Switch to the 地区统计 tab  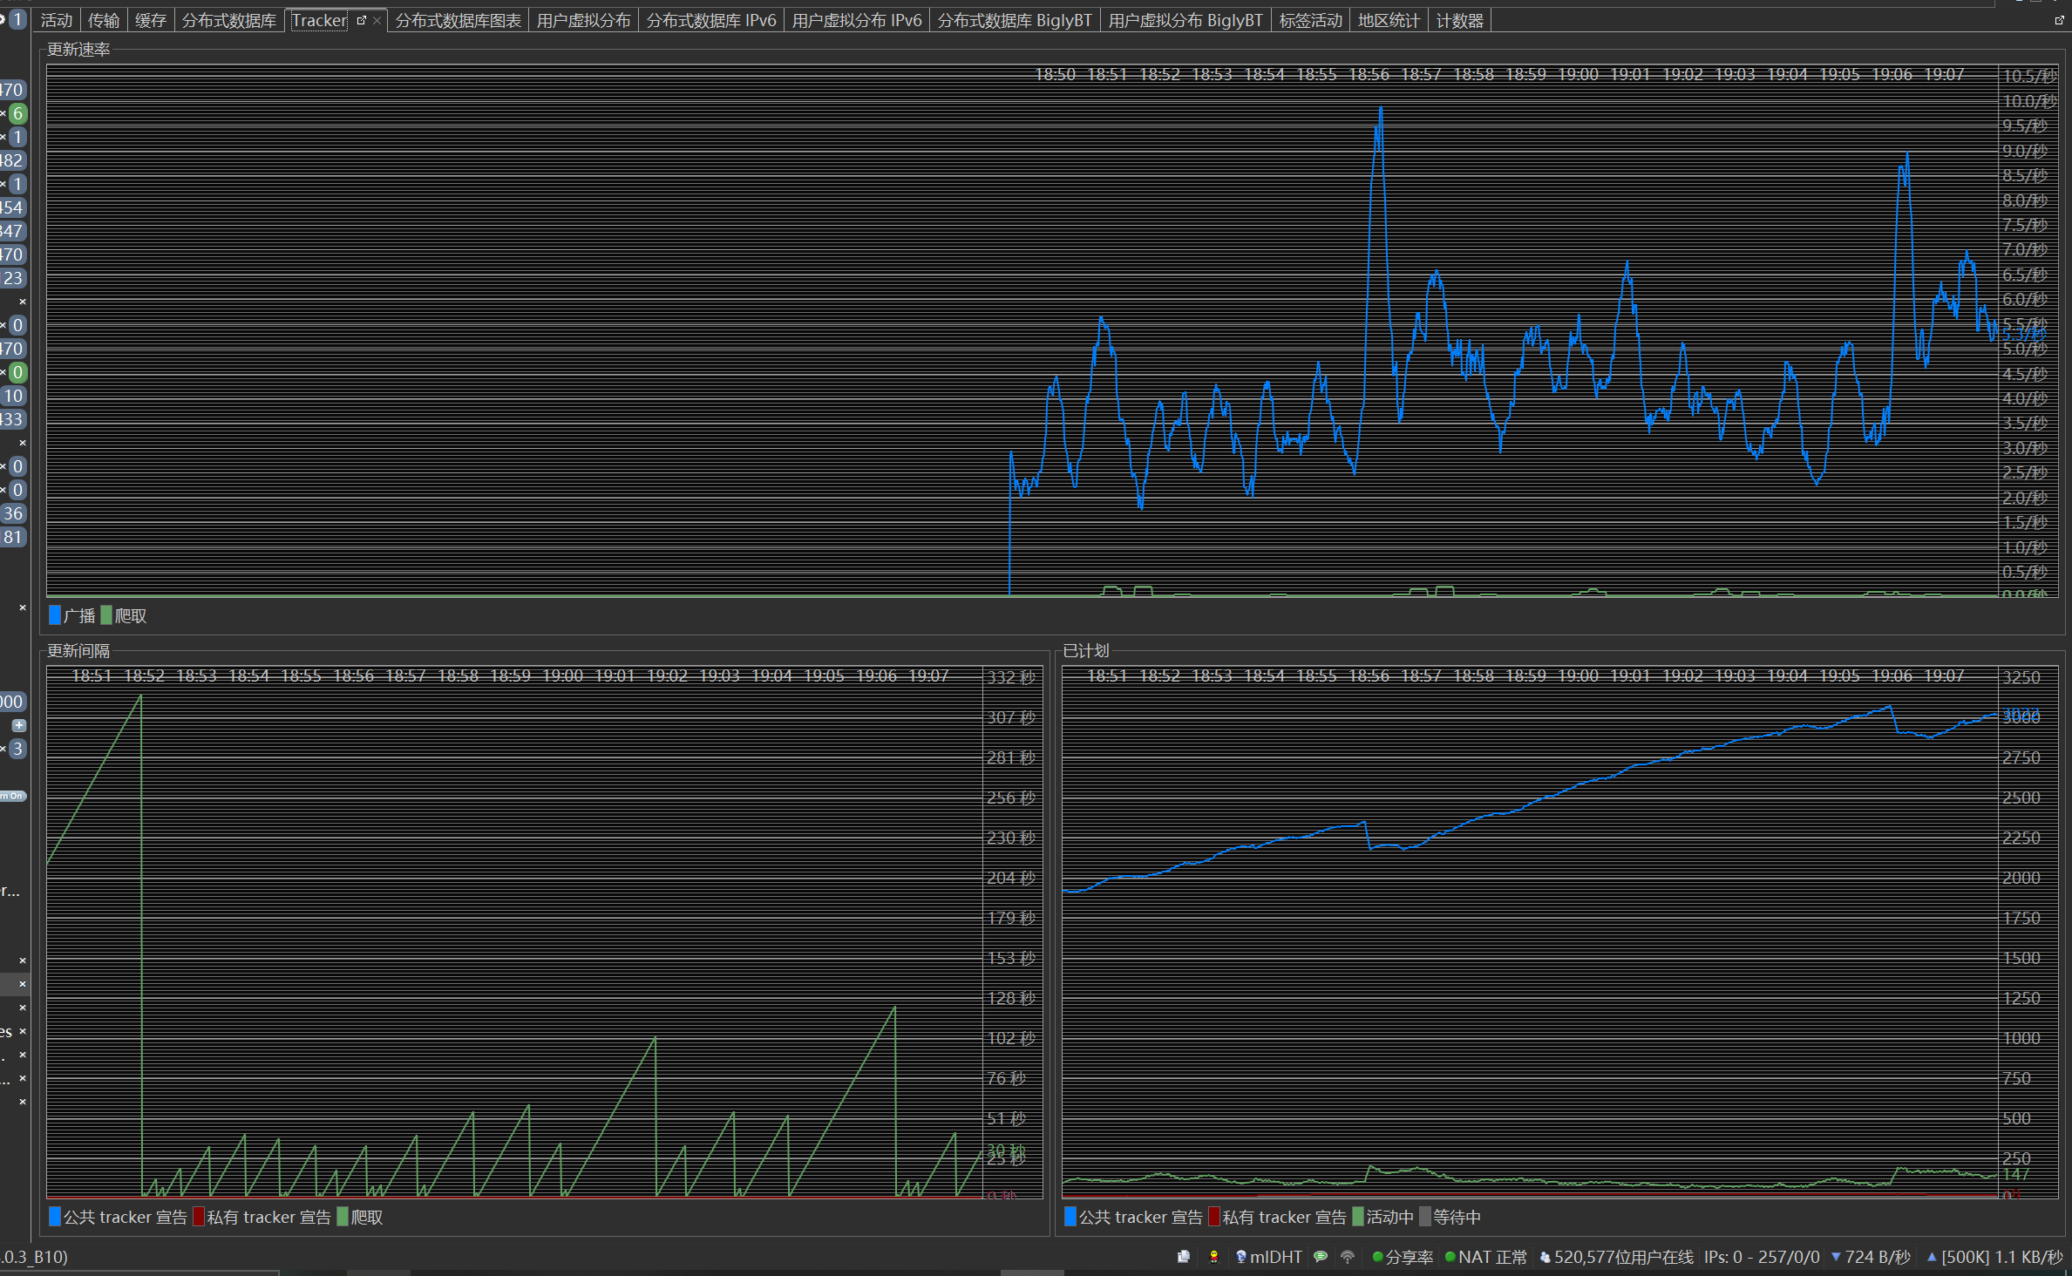(x=1389, y=20)
